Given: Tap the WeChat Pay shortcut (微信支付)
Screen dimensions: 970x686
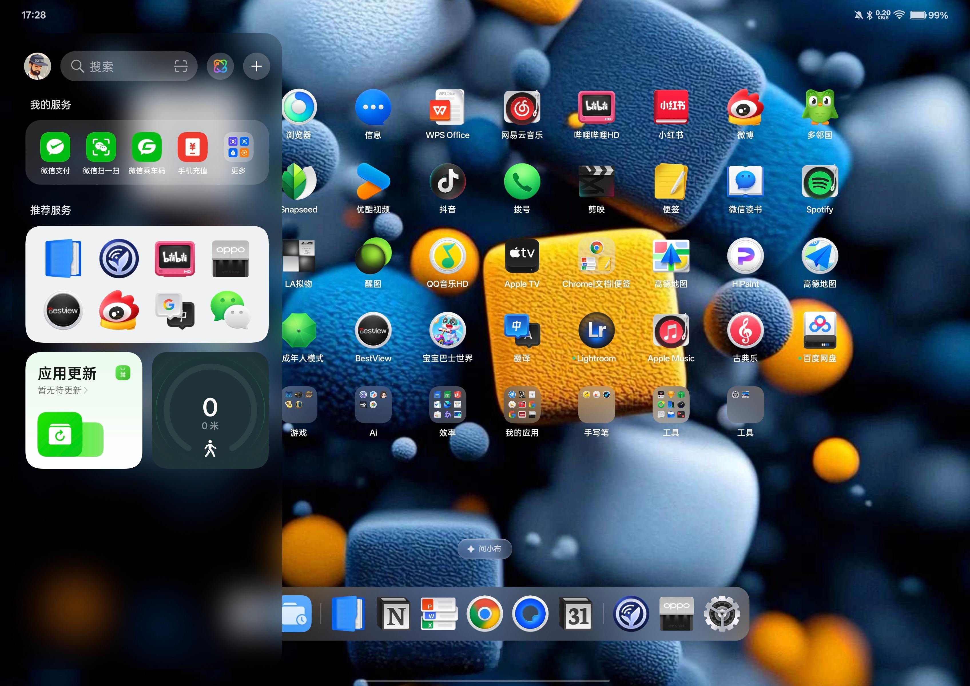Looking at the screenshot, I should [55, 147].
